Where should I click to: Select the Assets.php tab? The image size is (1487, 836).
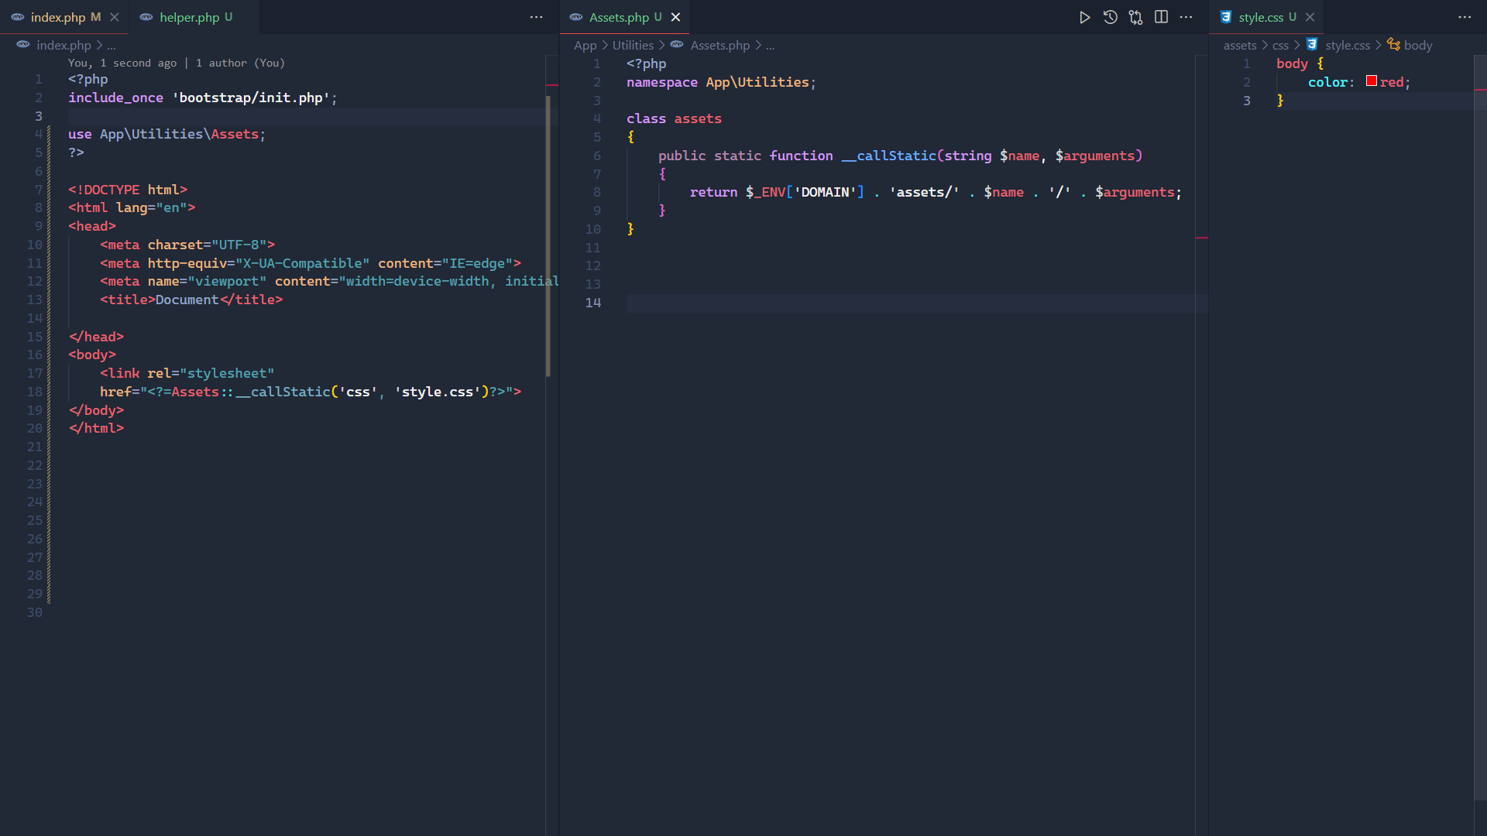624,17
